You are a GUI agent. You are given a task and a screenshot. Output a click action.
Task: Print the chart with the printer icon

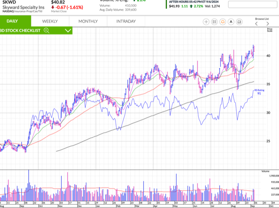click(x=239, y=22)
